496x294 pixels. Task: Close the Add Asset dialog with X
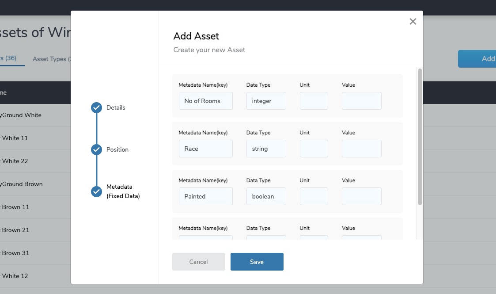coord(413,22)
